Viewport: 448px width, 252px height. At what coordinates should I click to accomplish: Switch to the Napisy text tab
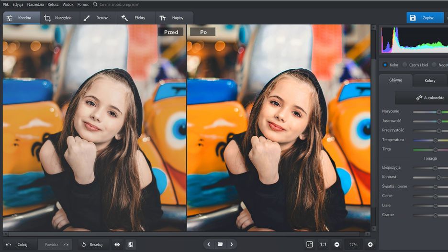[x=175, y=18]
